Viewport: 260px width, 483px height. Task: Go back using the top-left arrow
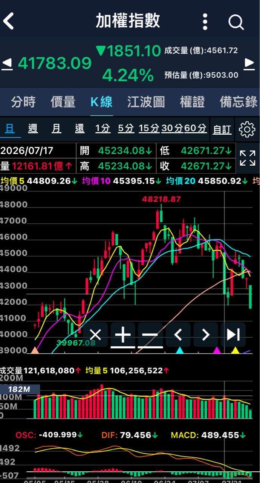click(9, 21)
